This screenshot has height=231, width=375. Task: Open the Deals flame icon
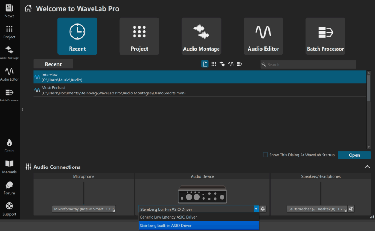pyautogui.click(x=10, y=145)
